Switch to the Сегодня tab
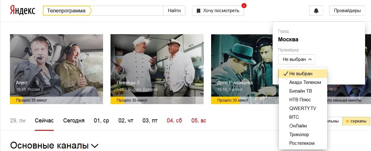371x151 pixels. (x=74, y=121)
